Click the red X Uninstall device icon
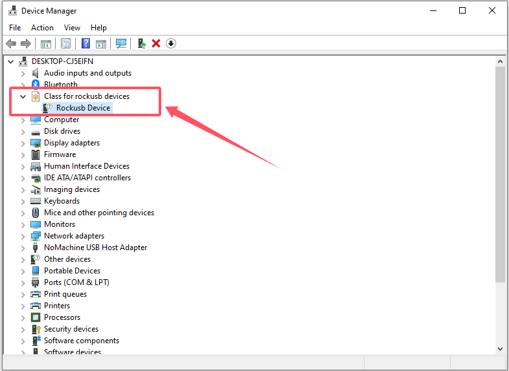The height and width of the screenshot is (371, 509). pos(156,43)
